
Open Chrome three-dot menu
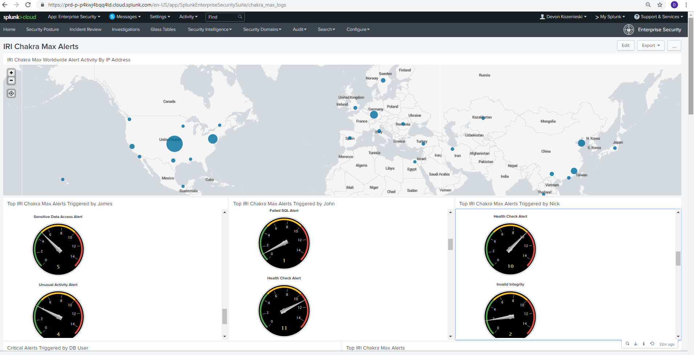[686, 5]
